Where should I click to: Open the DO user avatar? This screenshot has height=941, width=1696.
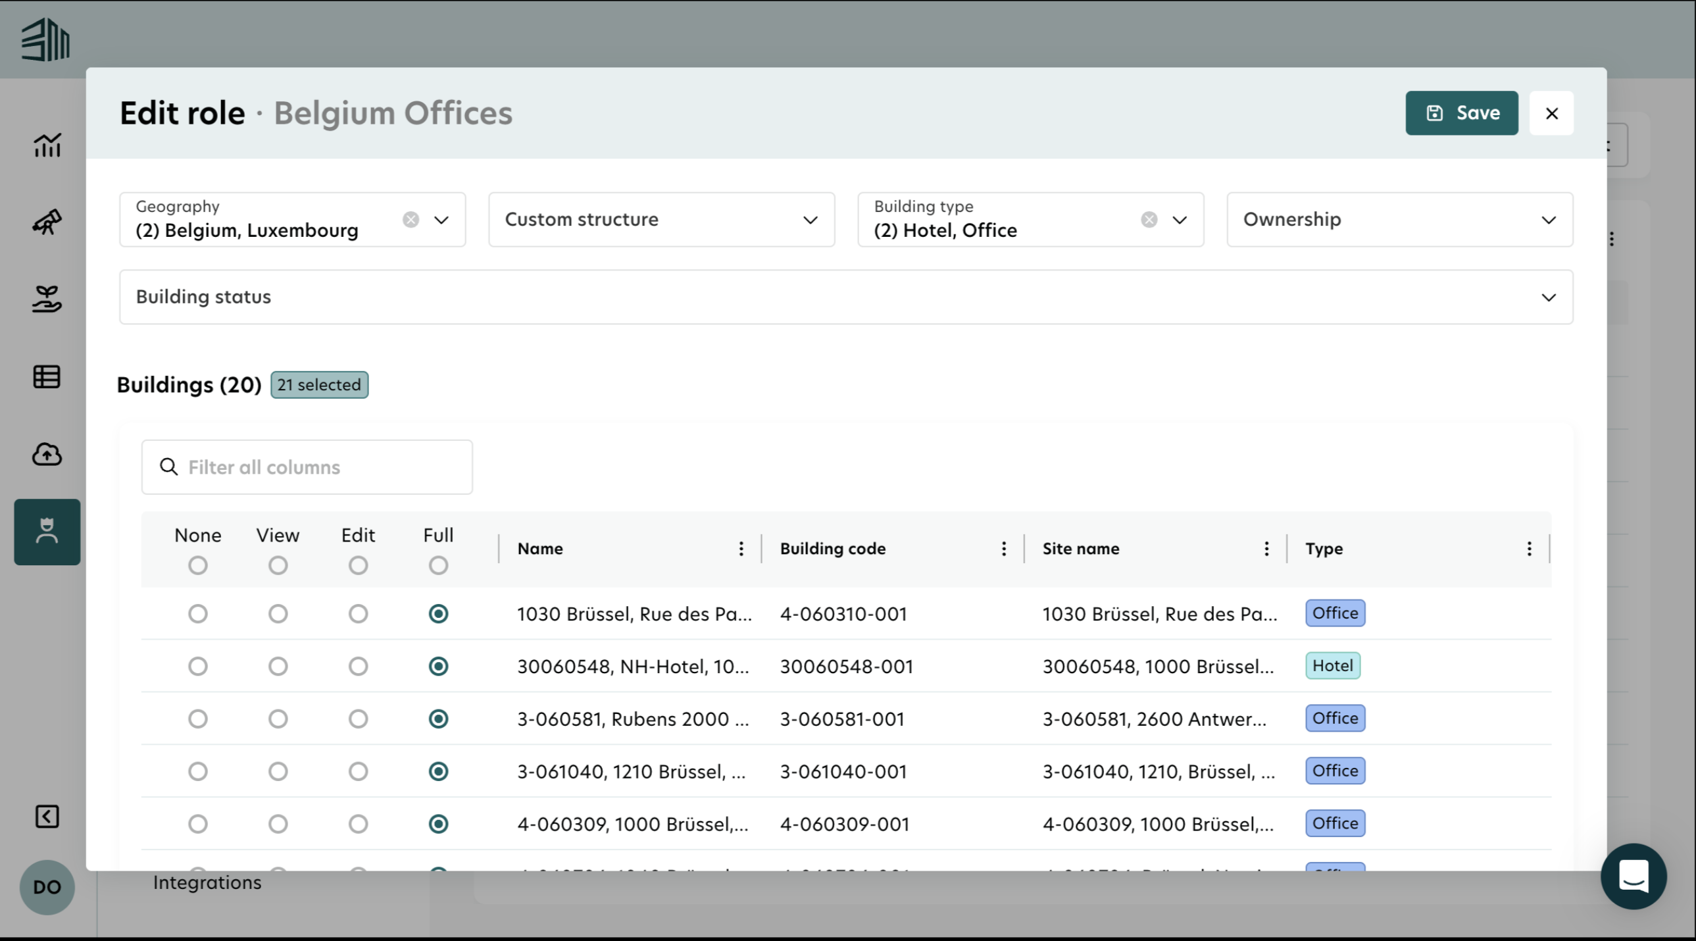[47, 887]
